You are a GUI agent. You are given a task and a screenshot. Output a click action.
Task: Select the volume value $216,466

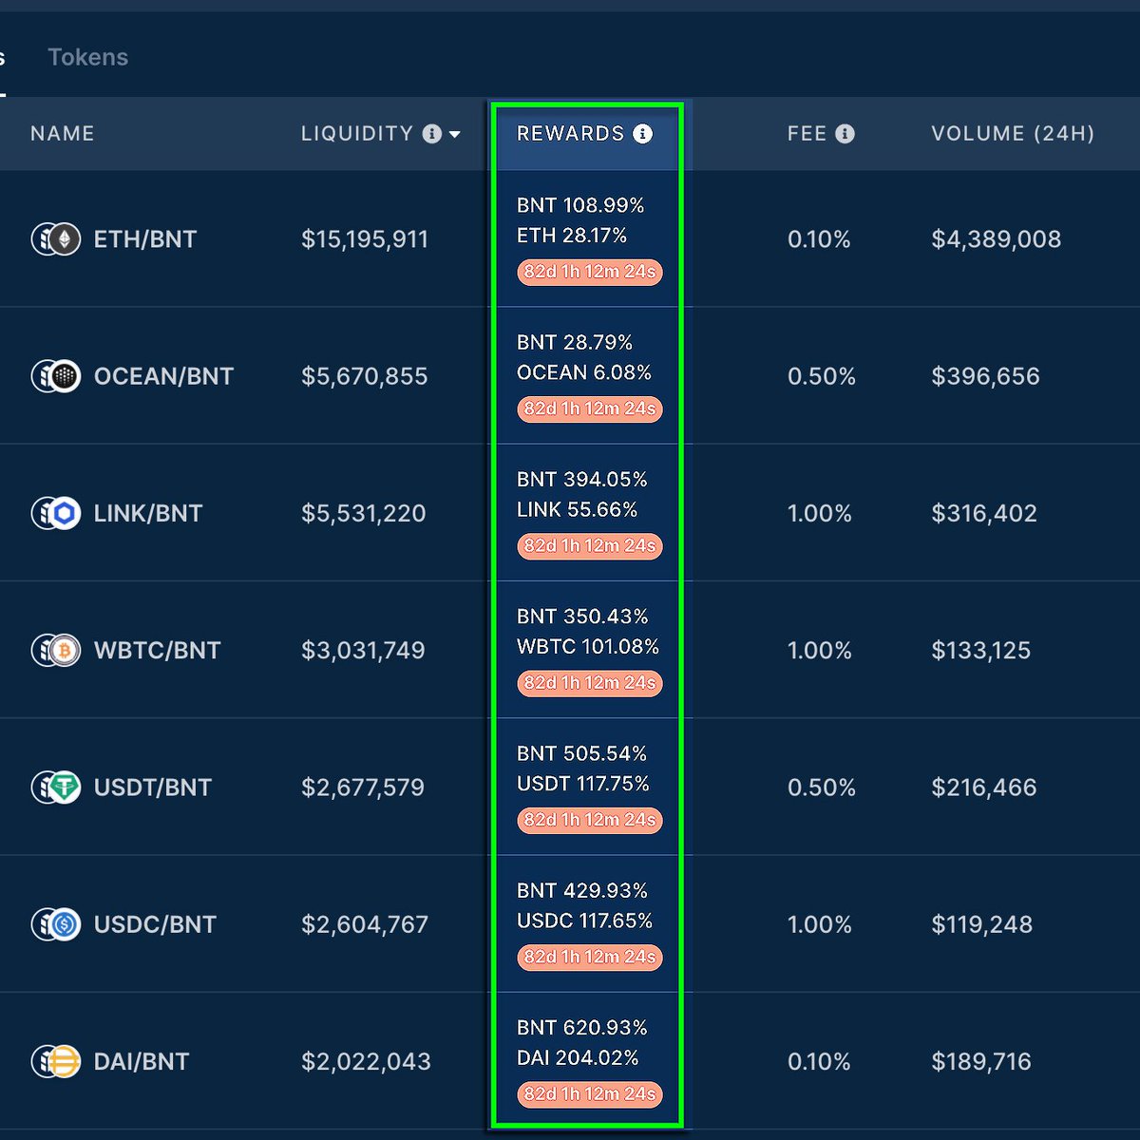click(984, 788)
